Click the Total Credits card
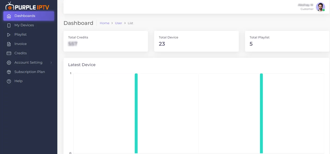The height and width of the screenshot is (154, 330). [106, 41]
